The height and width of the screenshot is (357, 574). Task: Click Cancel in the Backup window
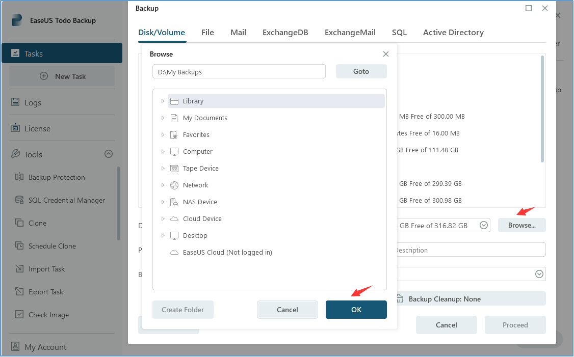click(x=446, y=325)
